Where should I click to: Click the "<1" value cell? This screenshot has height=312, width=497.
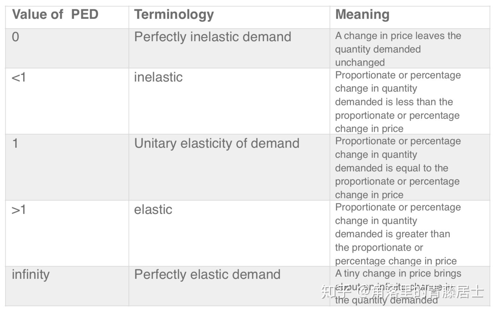click(x=19, y=78)
